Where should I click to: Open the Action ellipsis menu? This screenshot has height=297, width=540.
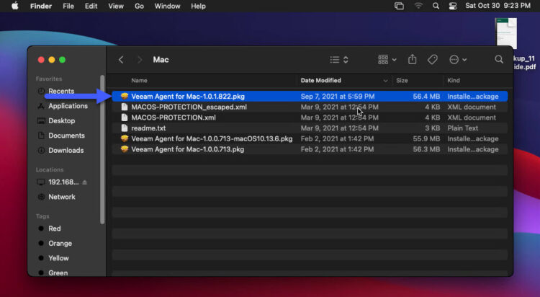pos(458,60)
